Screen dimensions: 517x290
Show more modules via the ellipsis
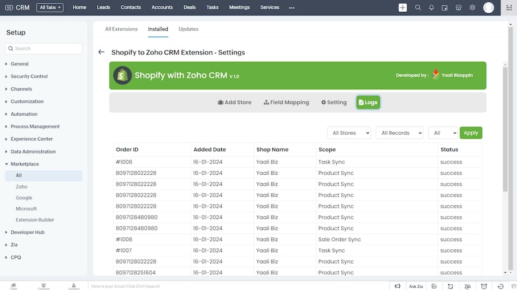pos(291,7)
